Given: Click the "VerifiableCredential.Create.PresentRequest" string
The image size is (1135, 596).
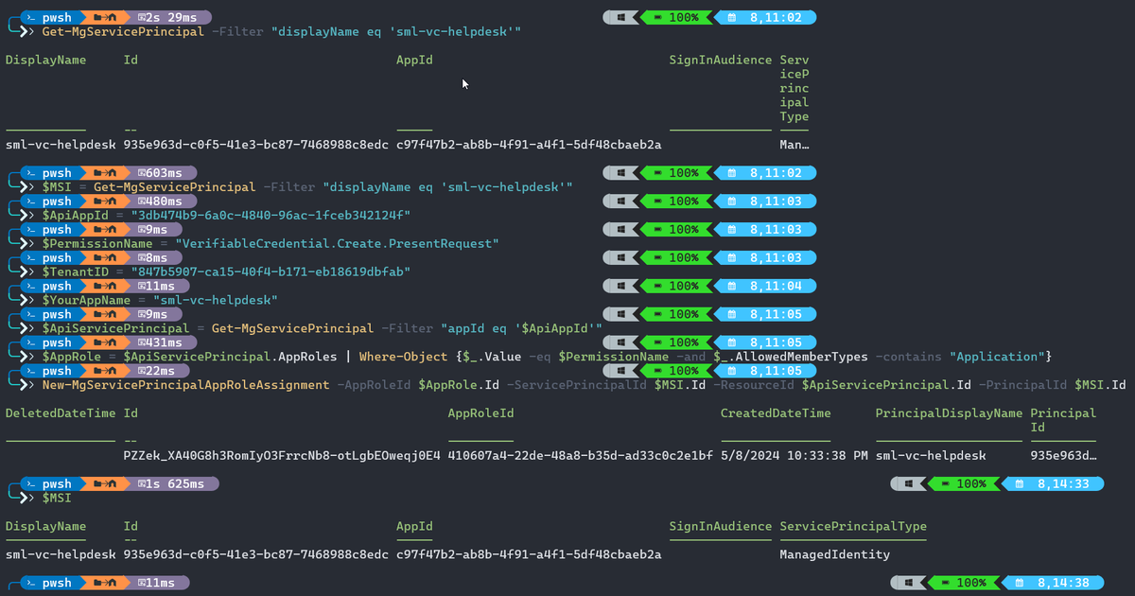Looking at the screenshot, I should point(337,244).
